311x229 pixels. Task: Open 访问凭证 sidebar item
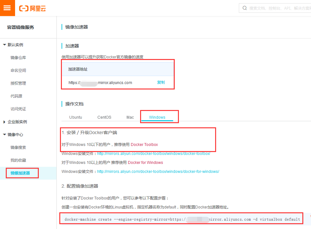click(x=18, y=109)
